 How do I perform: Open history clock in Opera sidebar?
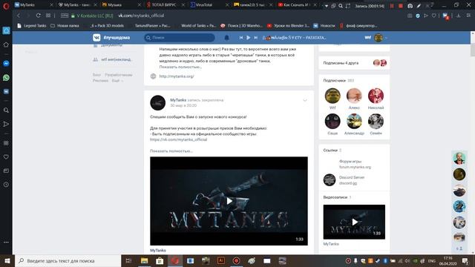click(6, 185)
